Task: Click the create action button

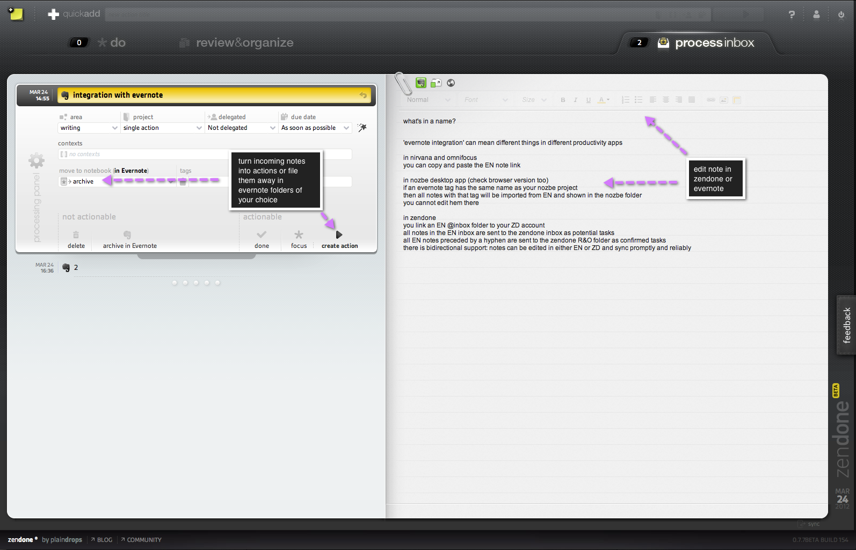Action: tap(339, 239)
